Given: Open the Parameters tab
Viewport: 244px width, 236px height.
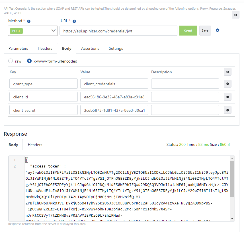Looking at the screenshot, I should [x=18, y=48].
